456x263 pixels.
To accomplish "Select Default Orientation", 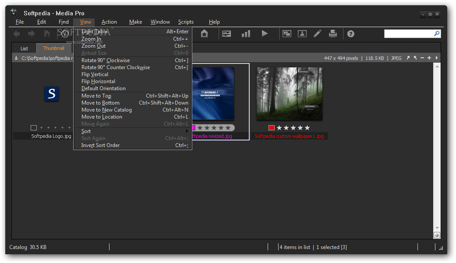I will 133,88.
